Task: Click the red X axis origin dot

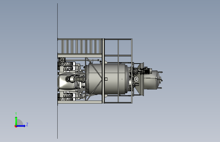Action: click(16, 126)
